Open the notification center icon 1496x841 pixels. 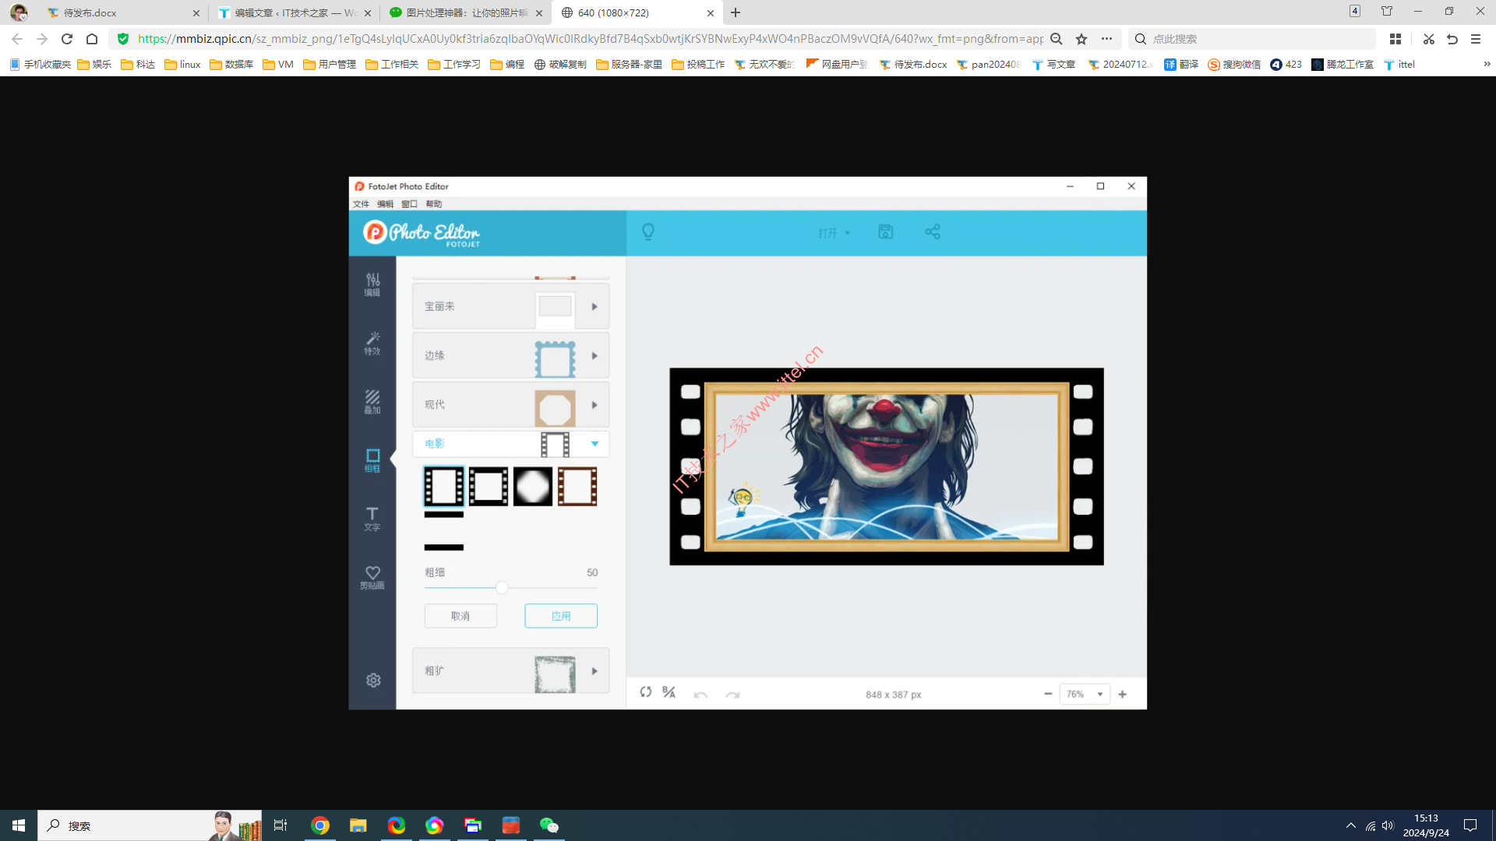point(1470,825)
